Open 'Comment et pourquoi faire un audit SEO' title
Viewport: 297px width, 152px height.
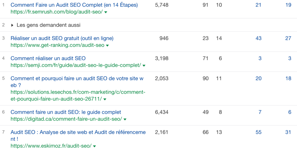tap(77, 82)
